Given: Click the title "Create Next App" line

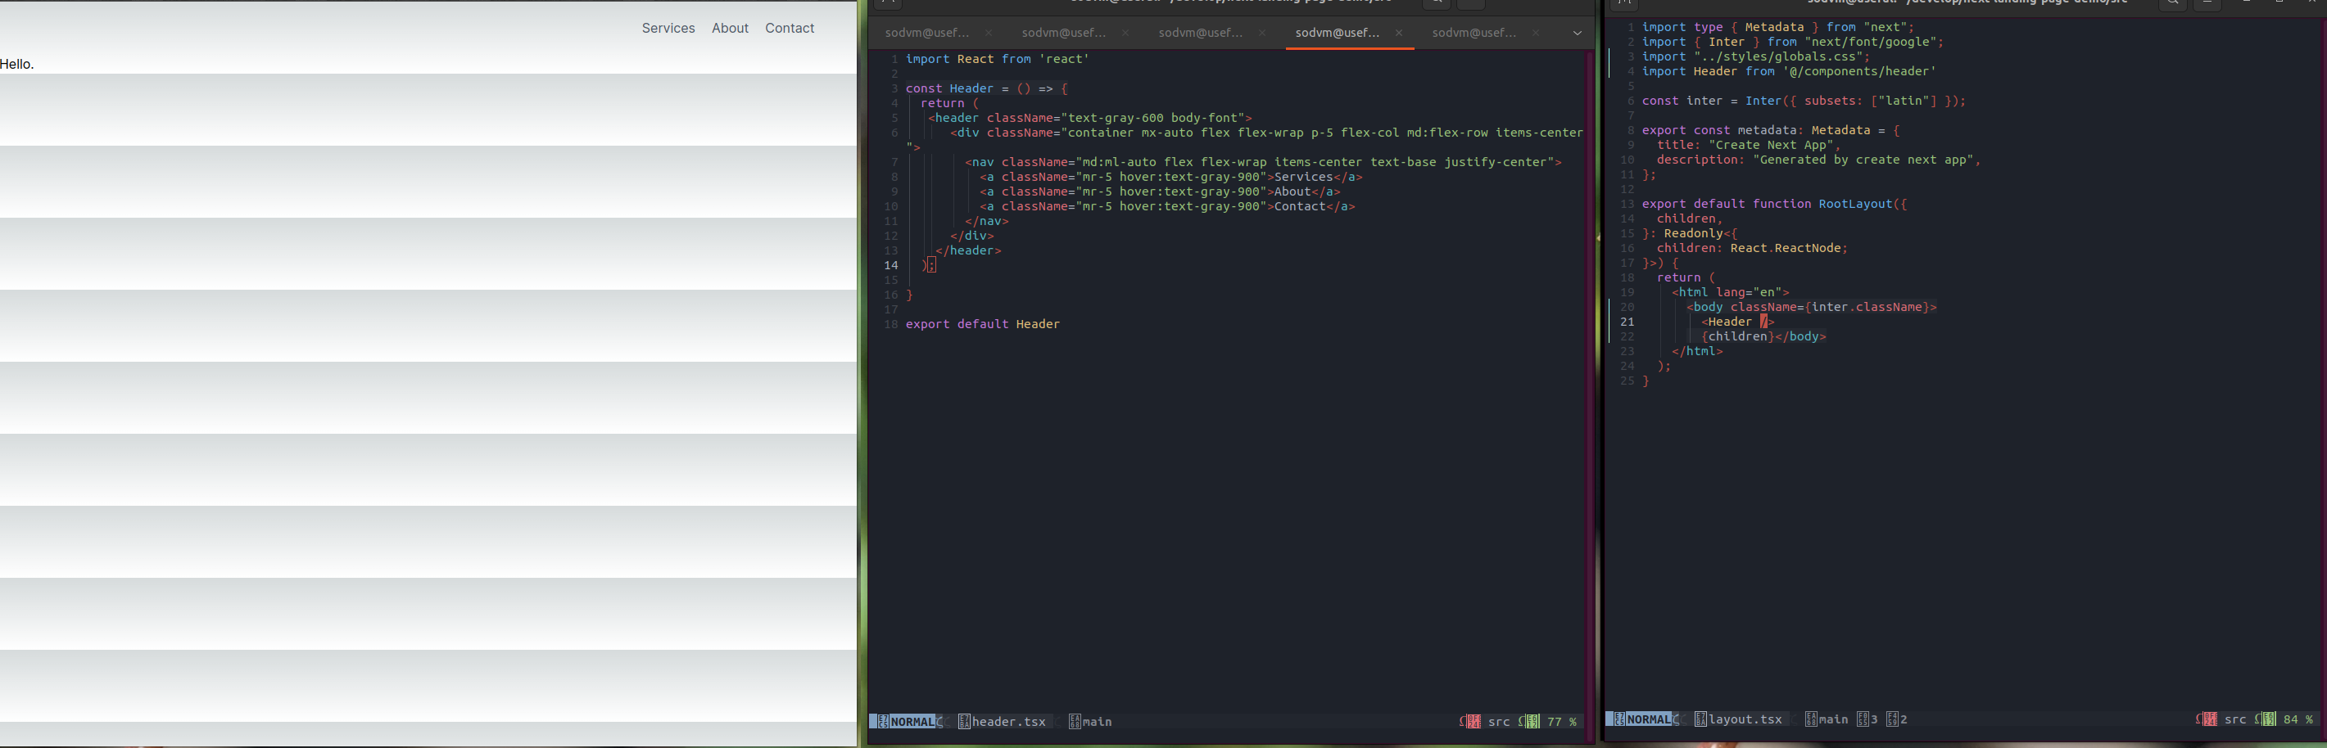Looking at the screenshot, I should (1749, 146).
